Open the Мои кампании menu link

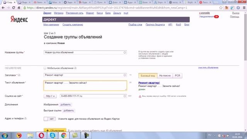pos(51,25)
